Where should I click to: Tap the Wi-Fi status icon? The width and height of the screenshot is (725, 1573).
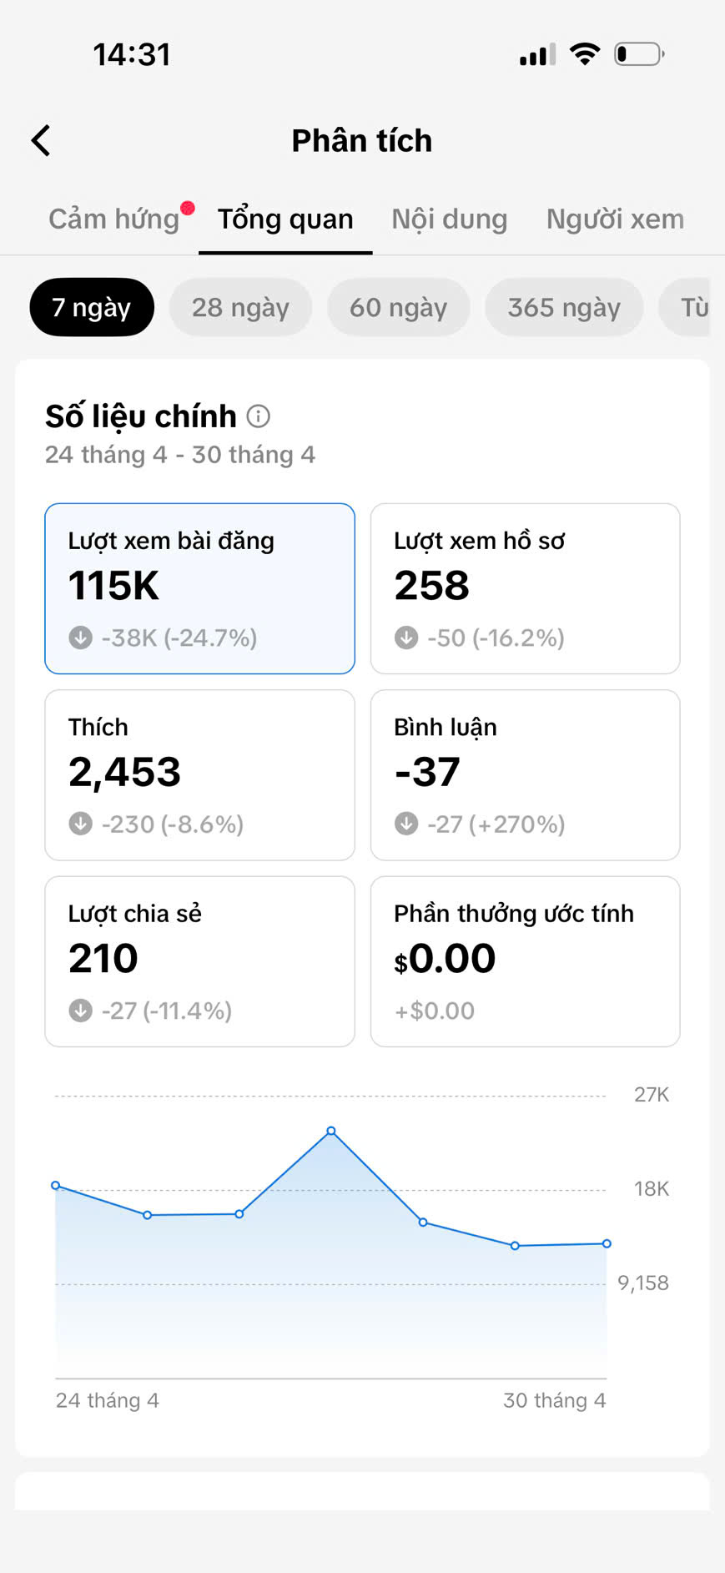(x=585, y=54)
